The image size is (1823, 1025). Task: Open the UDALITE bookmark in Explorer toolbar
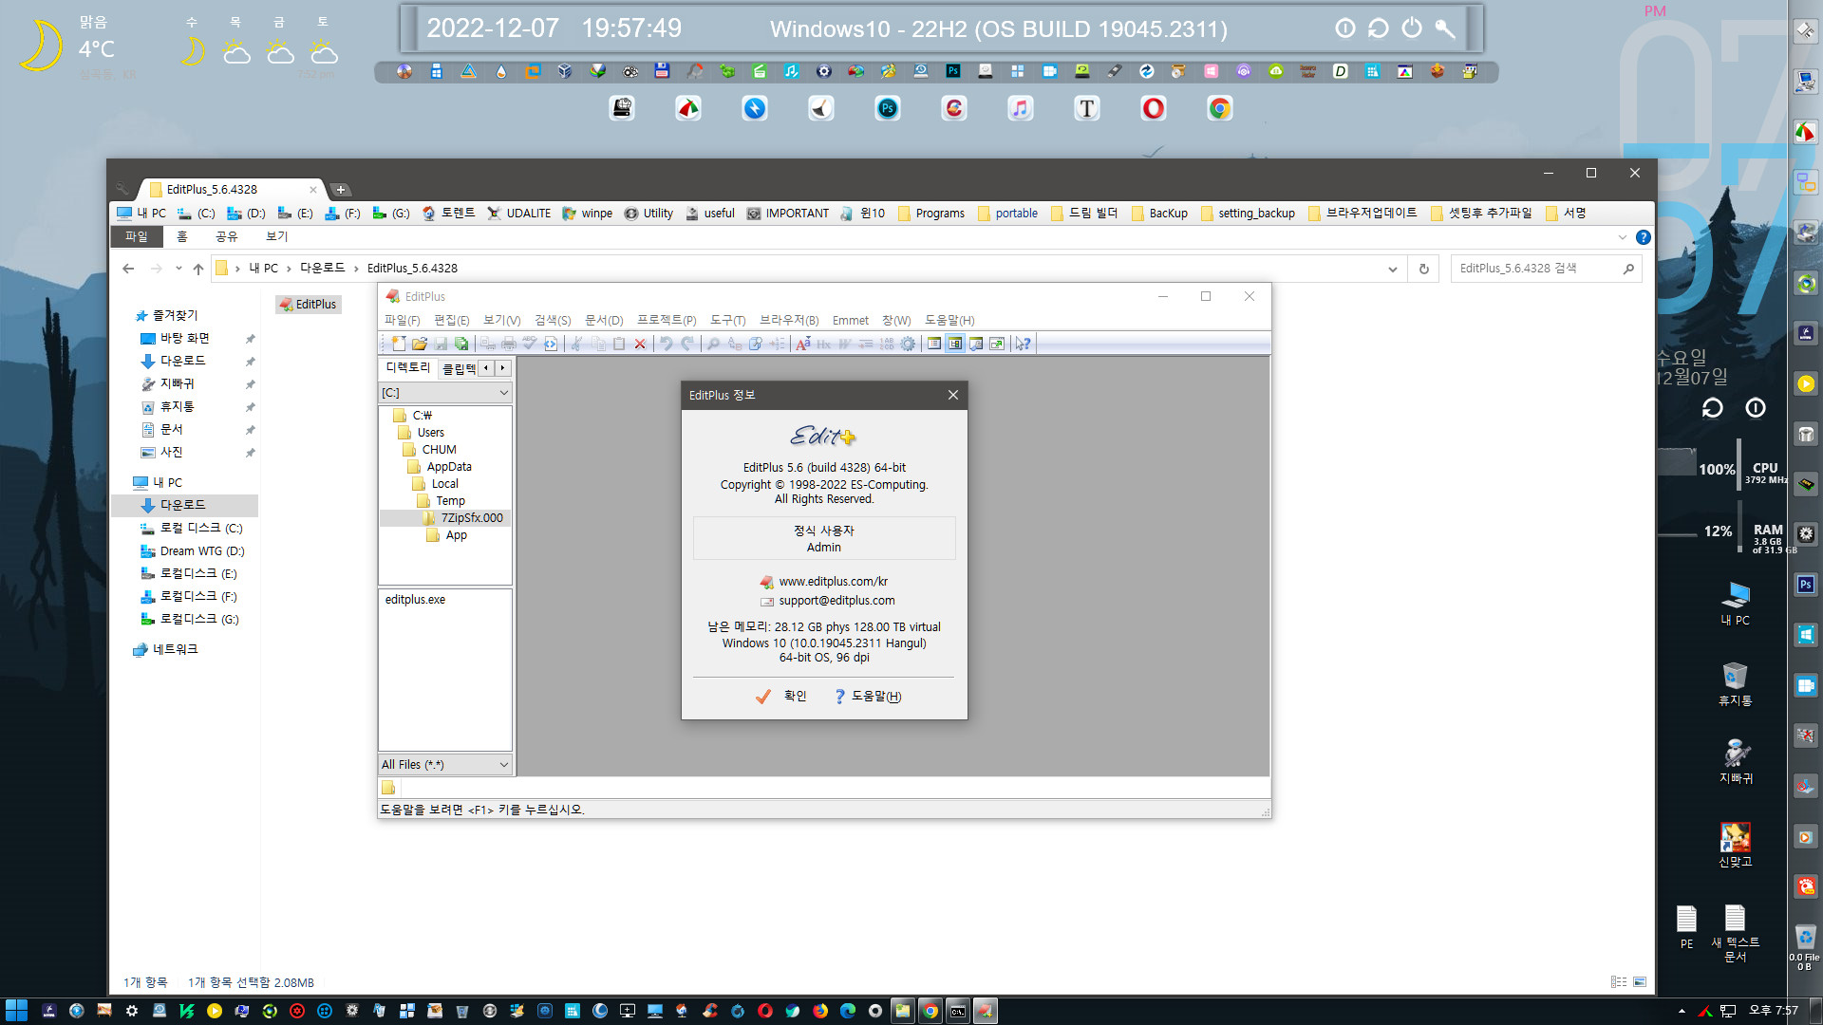(x=518, y=214)
